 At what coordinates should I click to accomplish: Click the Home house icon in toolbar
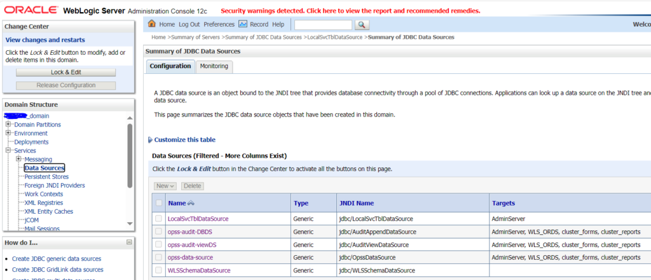[153, 24]
